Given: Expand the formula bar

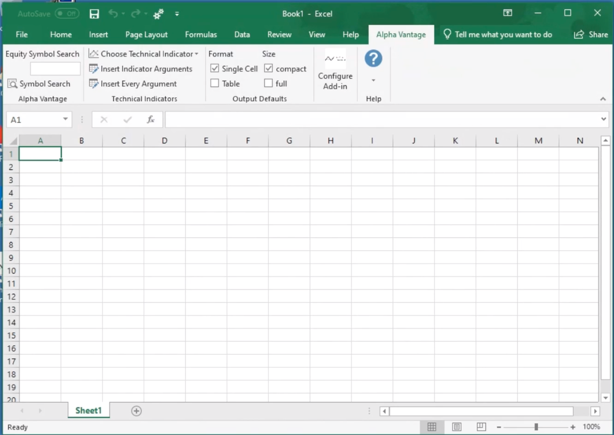Looking at the screenshot, I should pyautogui.click(x=604, y=119).
